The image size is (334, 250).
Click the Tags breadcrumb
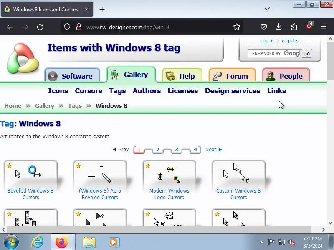[75, 106]
